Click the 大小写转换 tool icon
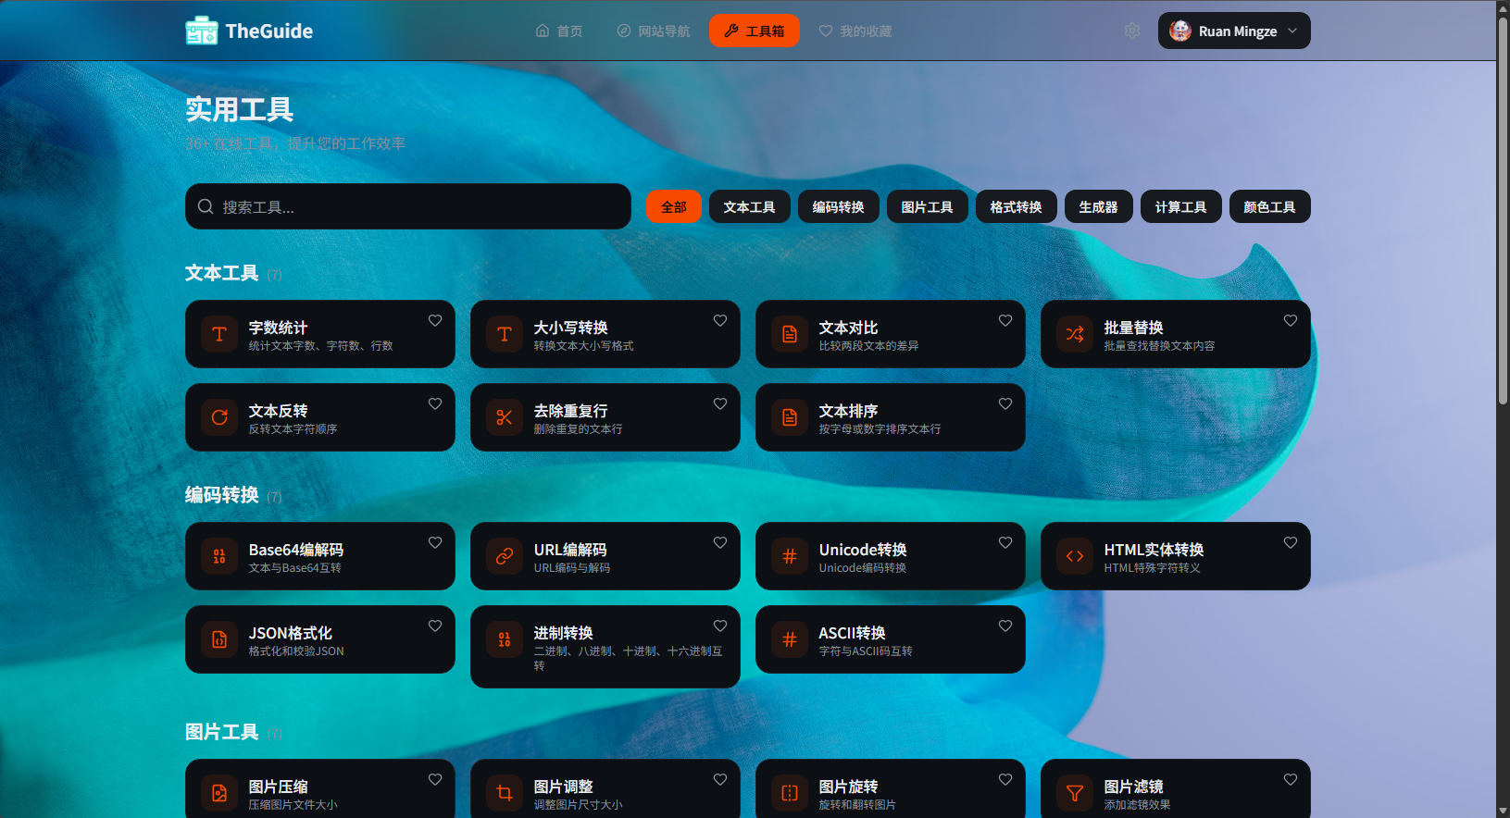This screenshot has height=818, width=1510. coord(505,334)
